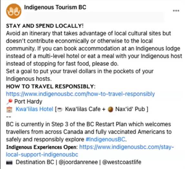
Task: Open the stay-local-support-indigenousbc link
Action: click(x=90, y=151)
